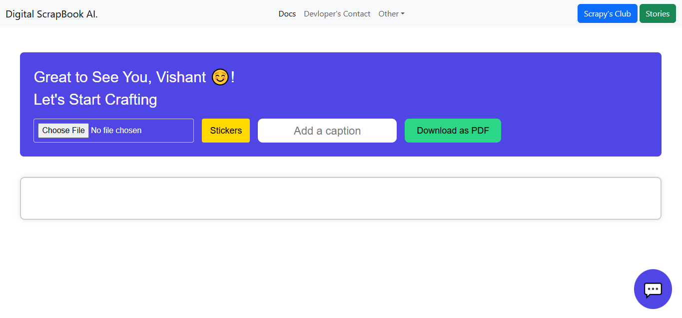The height and width of the screenshot is (318, 682).
Task: Click the smiling emoji in the greeting
Action: [x=220, y=77]
